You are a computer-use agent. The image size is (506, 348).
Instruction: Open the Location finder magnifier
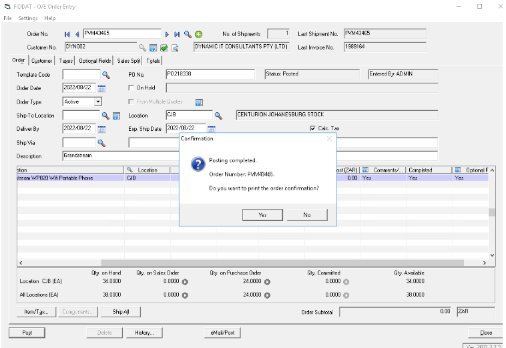click(x=218, y=116)
